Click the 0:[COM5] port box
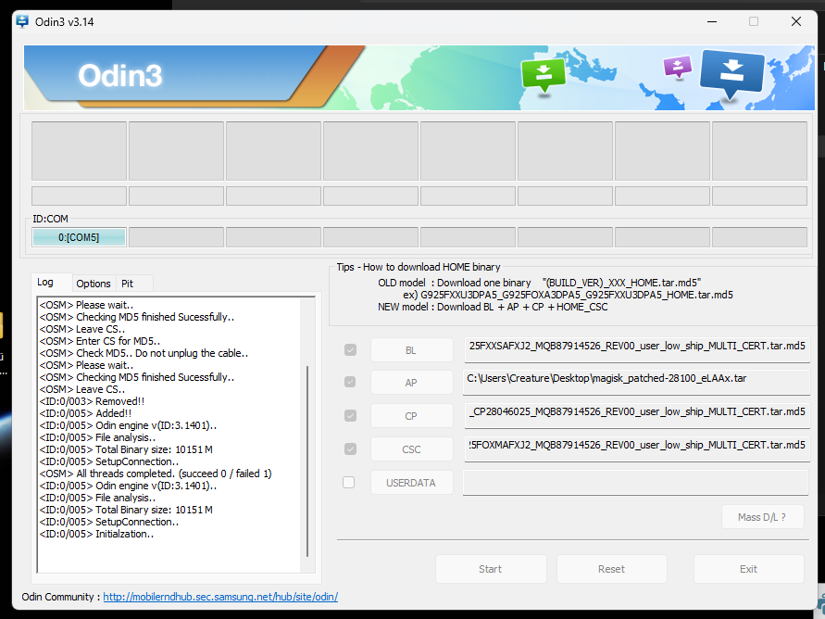825x619 pixels. [79, 237]
